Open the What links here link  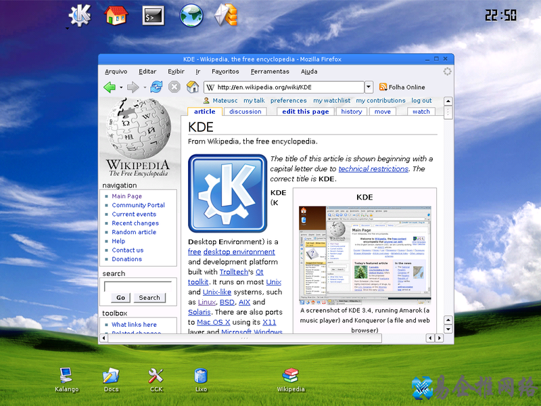coord(134,325)
